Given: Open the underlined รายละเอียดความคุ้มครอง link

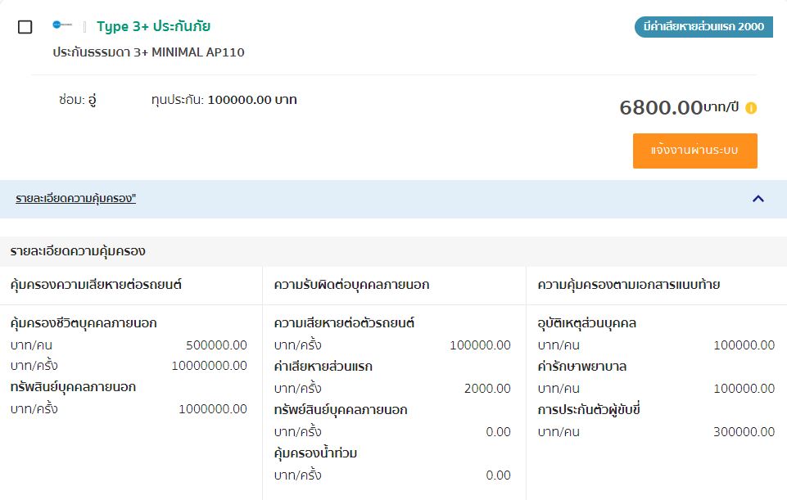Looking at the screenshot, I should click(x=75, y=199).
